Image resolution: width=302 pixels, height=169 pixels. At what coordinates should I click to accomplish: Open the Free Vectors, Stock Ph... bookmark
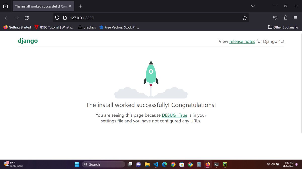(119, 27)
